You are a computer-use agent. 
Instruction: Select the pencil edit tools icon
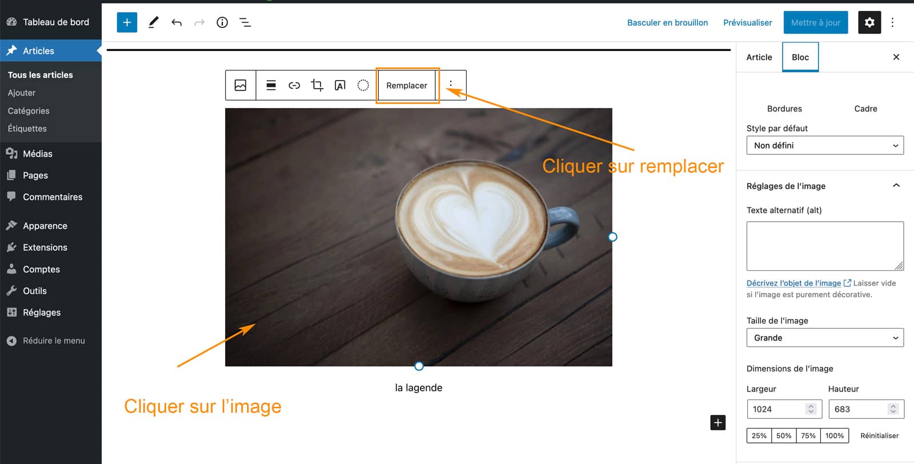click(153, 22)
